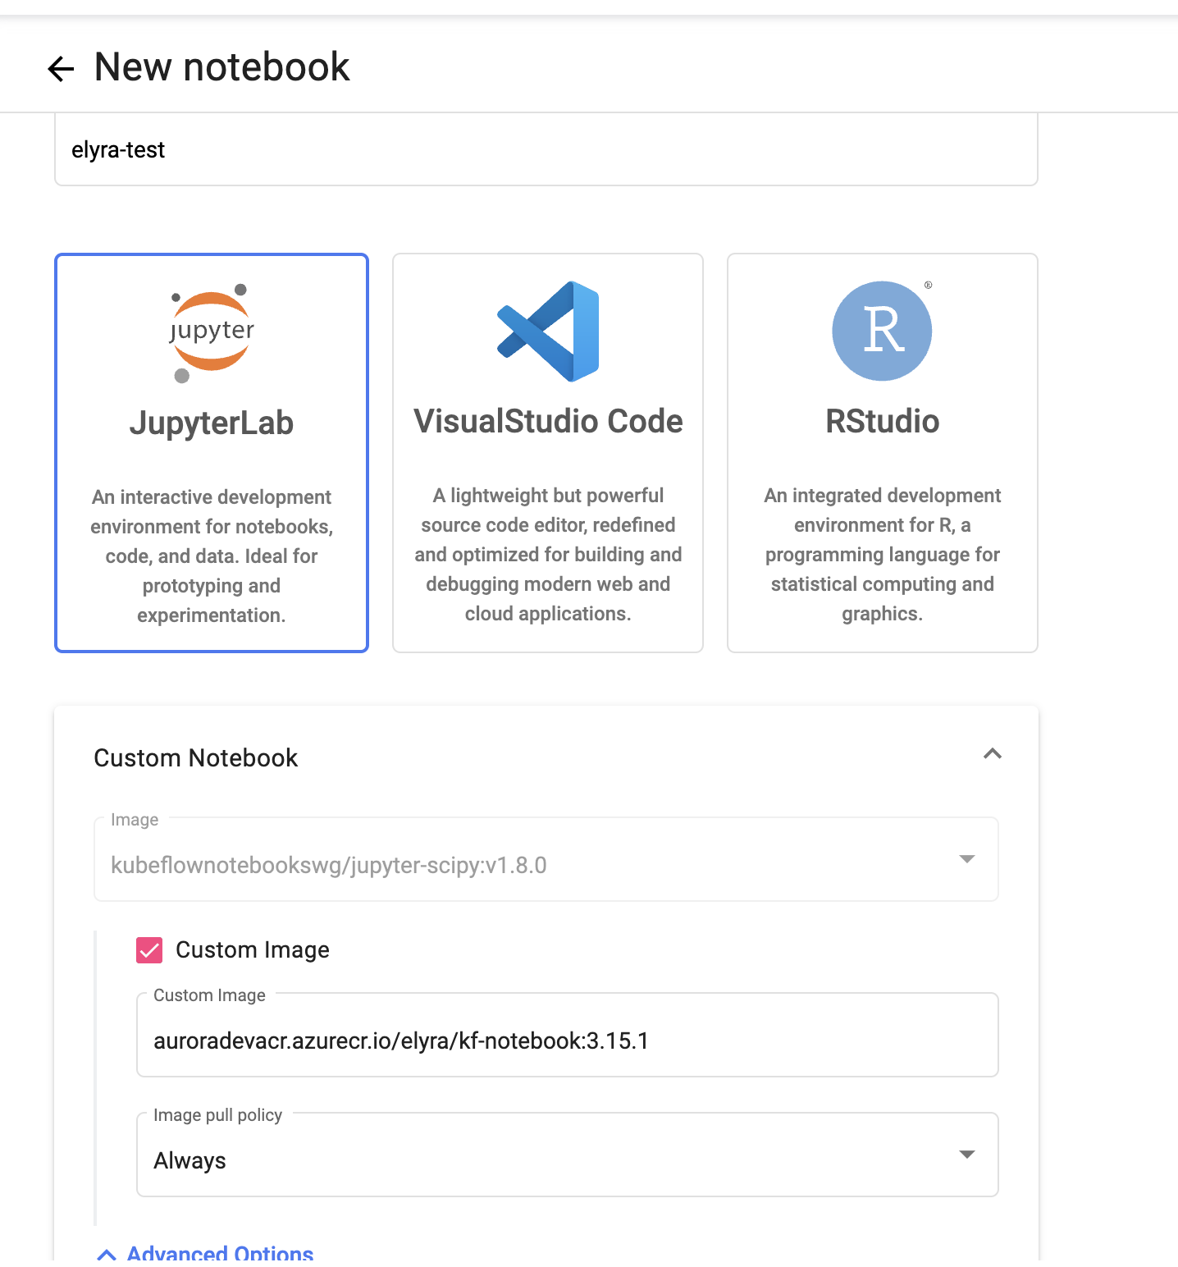Choose the VisualStudio Code card title
The width and height of the screenshot is (1178, 1267).
point(548,422)
